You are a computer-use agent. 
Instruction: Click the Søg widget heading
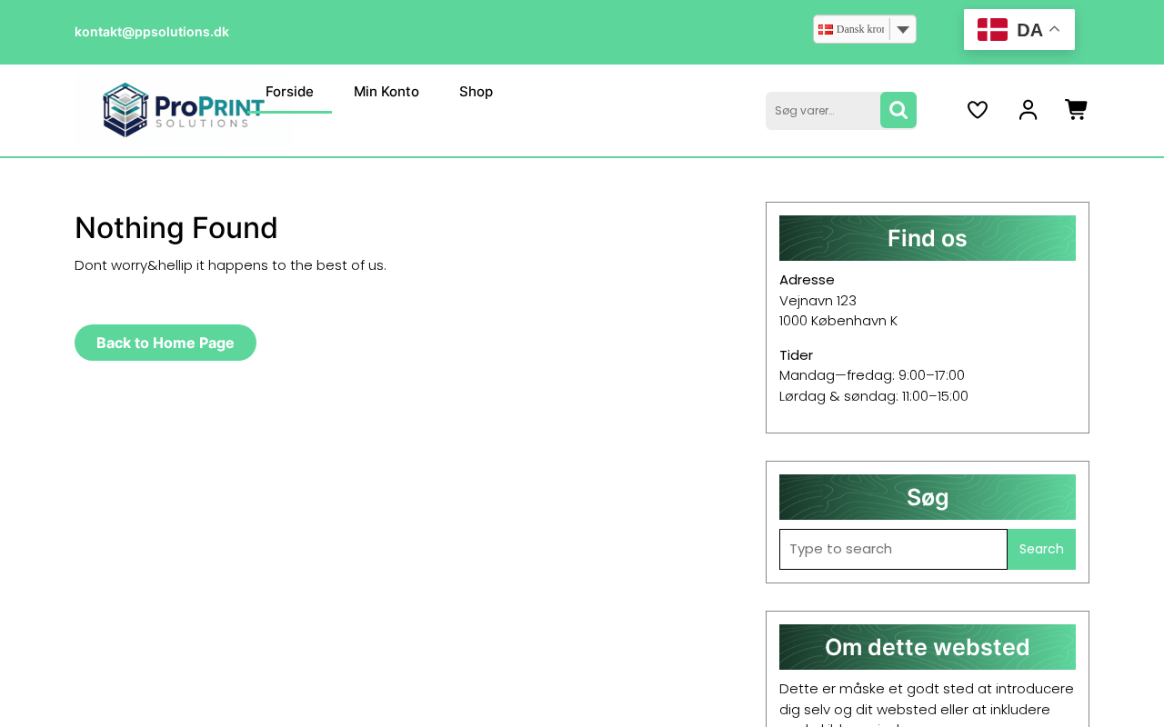928,497
